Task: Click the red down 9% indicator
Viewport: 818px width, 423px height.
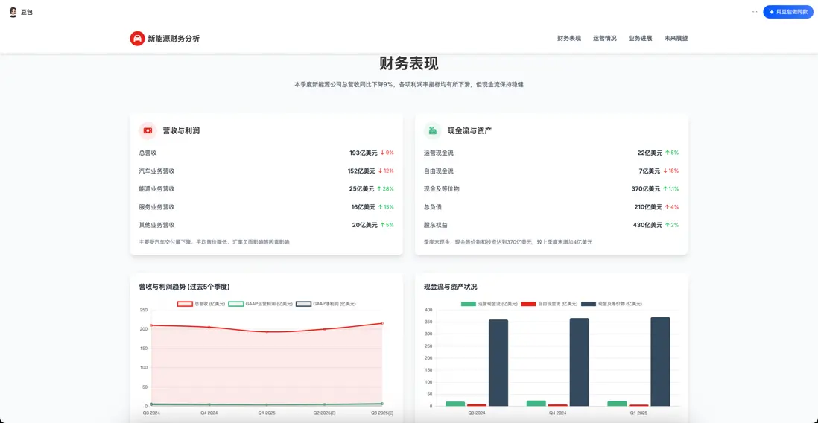Action: [x=387, y=153]
